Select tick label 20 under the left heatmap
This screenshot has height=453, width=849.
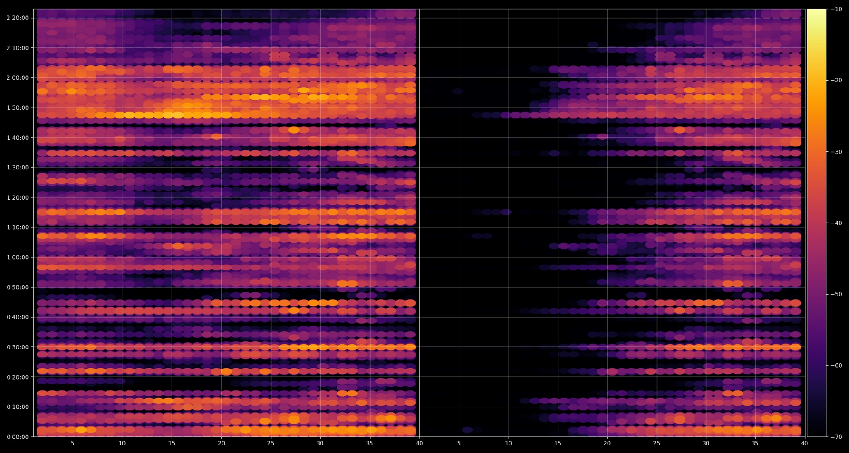pyautogui.click(x=221, y=443)
